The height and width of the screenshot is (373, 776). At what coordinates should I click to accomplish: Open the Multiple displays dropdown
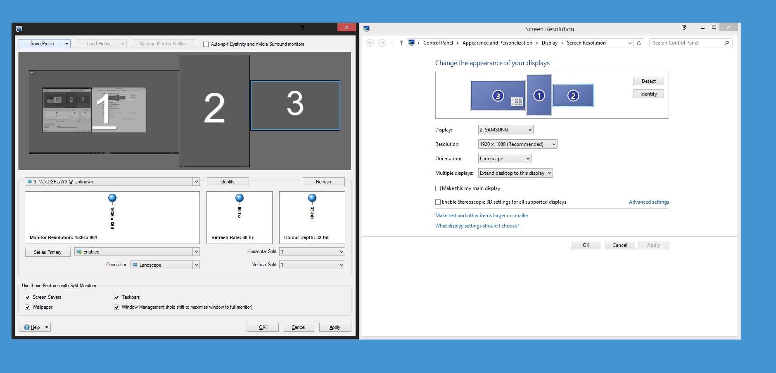click(515, 173)
